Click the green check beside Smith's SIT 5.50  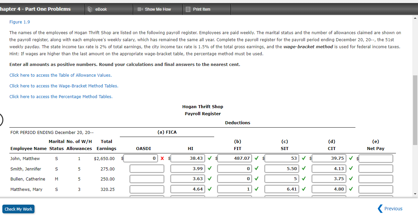click(x=304, y=169)
